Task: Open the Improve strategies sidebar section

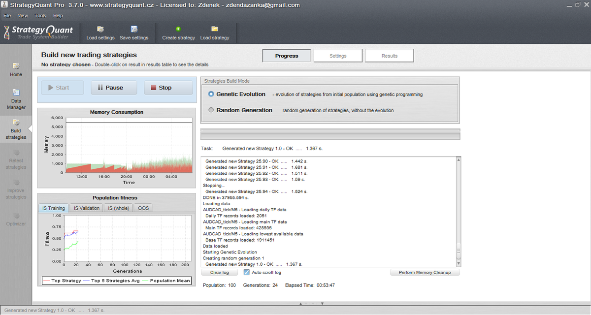Action: (x=16, y=189)
